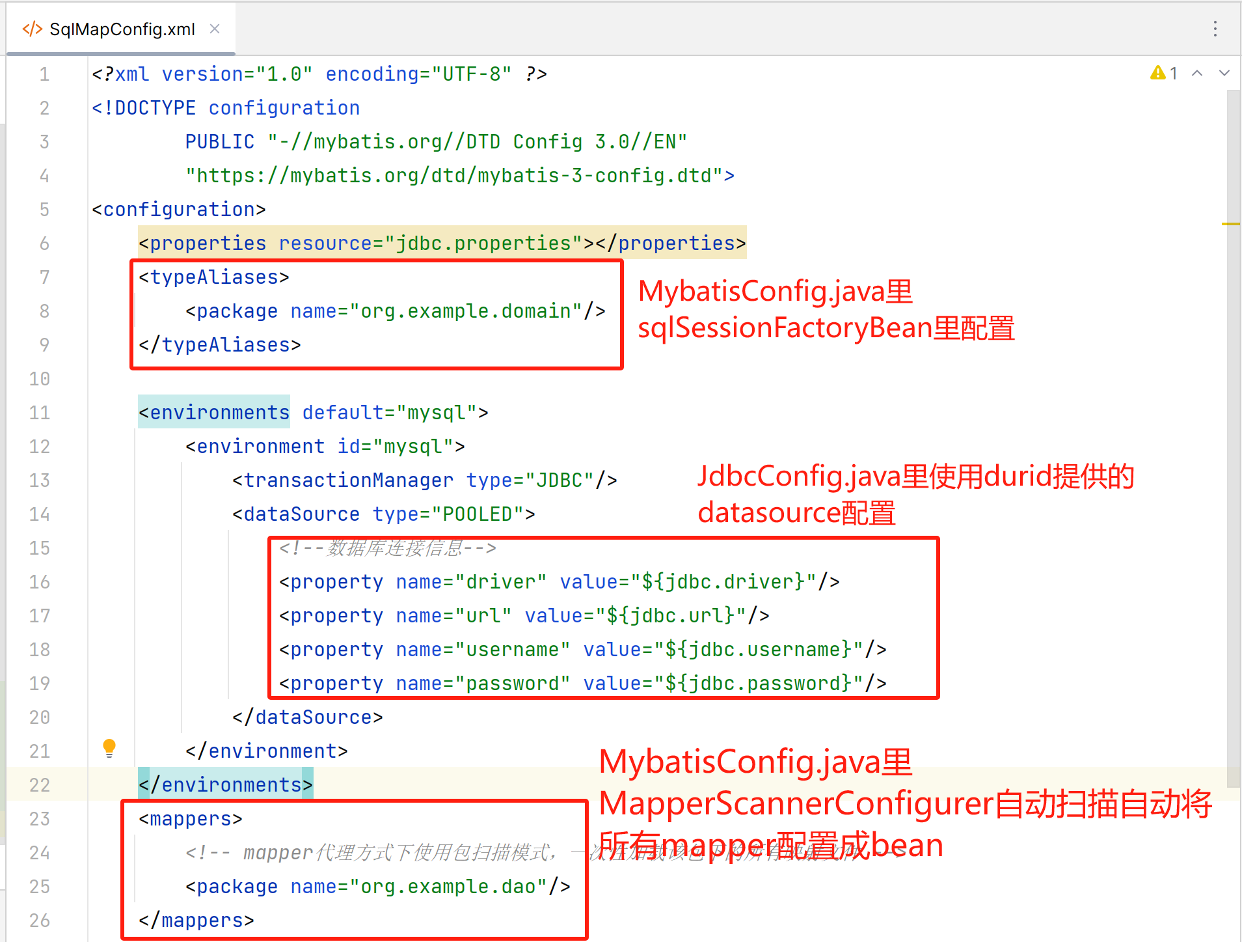Jump to previous problem with the up chevron

pyautogui.click(x=1197, y=73)
